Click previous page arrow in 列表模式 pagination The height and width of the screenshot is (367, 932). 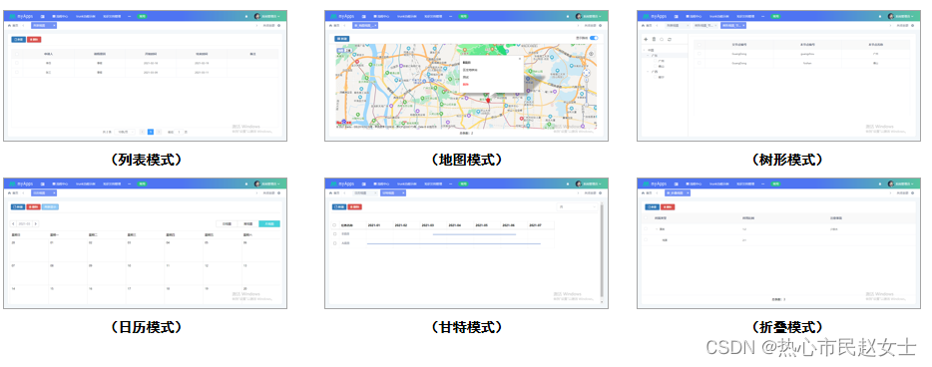click(x=143, y=132)
